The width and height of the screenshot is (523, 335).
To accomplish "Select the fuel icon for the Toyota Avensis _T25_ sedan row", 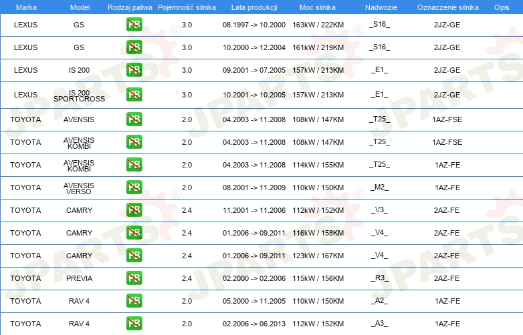I will pyautogui.click(x=134, y=119).
